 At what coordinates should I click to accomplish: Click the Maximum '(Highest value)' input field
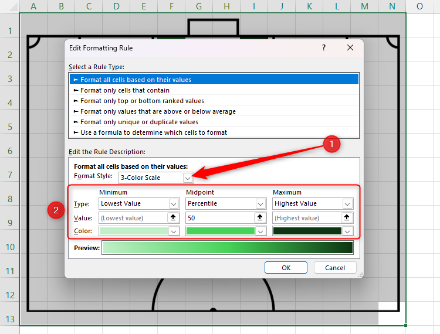307,218
